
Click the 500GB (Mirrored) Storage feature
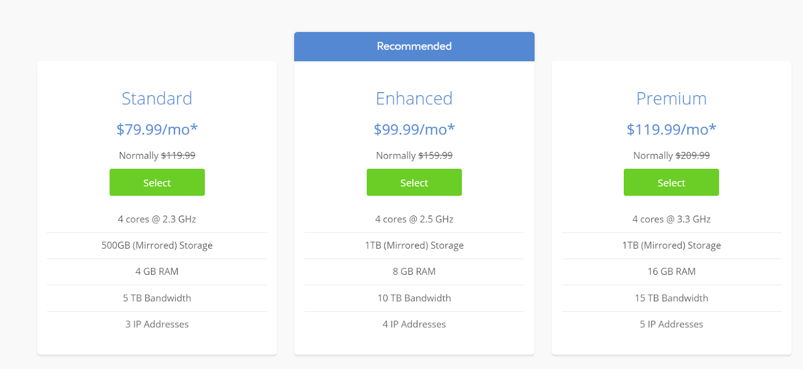(x=157, y=245)
